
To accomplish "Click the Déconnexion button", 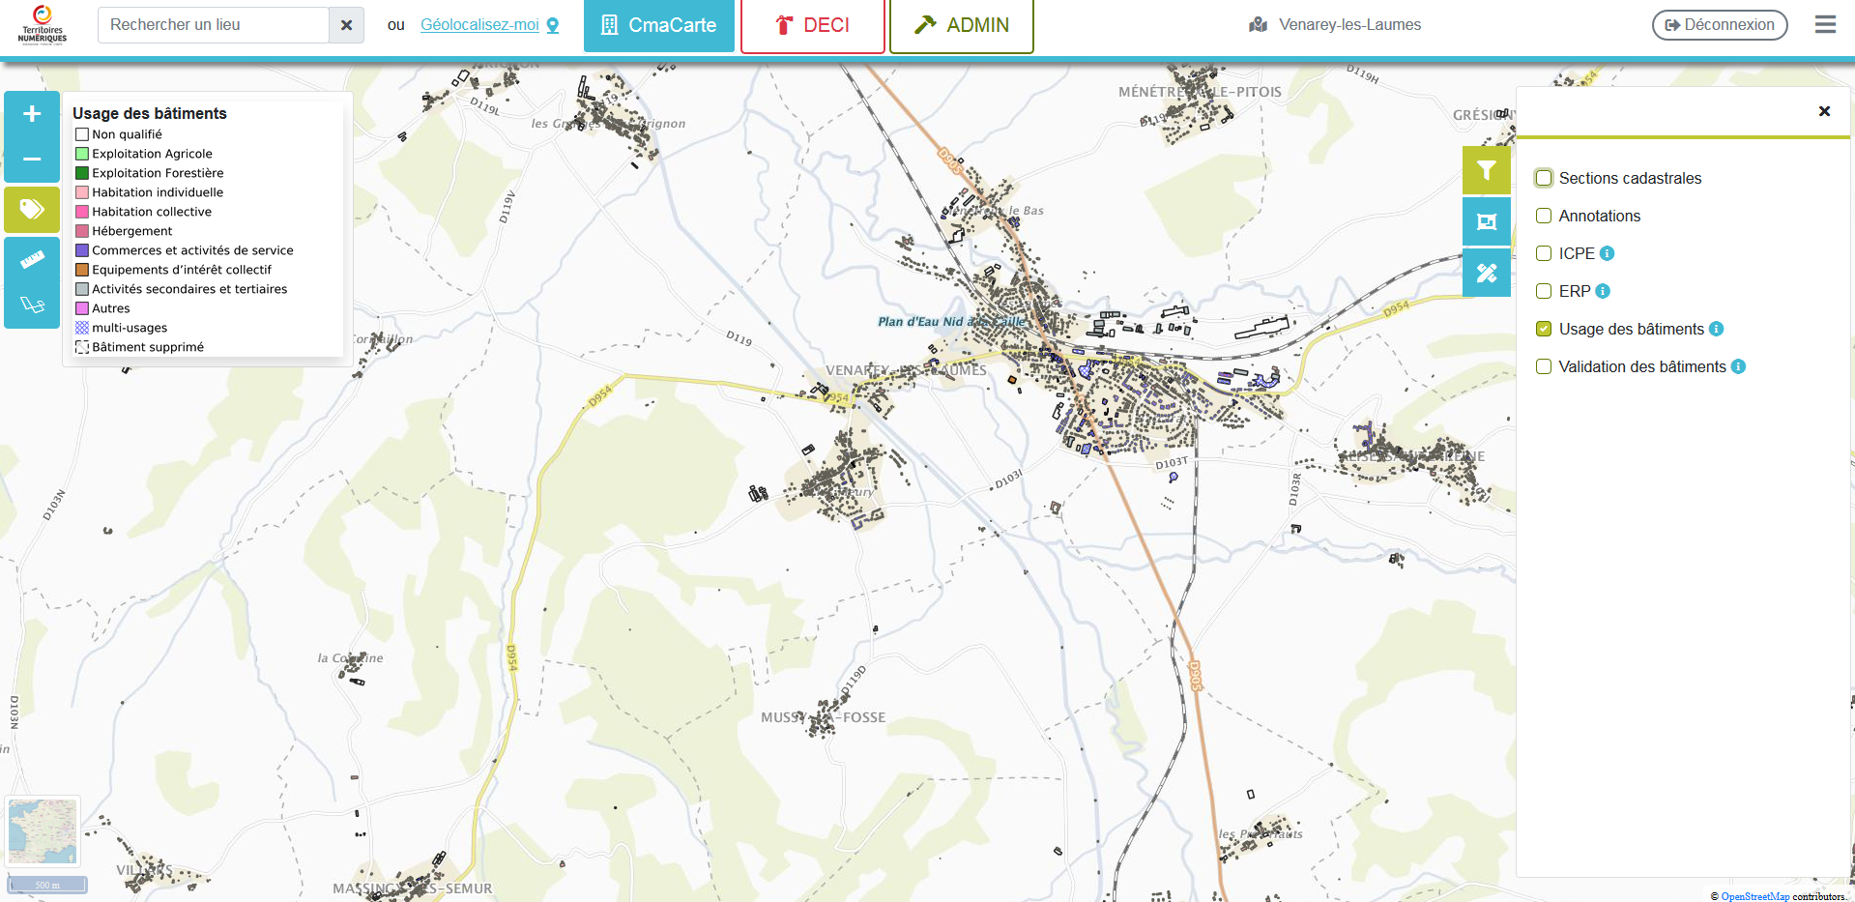I will 1719,25.
